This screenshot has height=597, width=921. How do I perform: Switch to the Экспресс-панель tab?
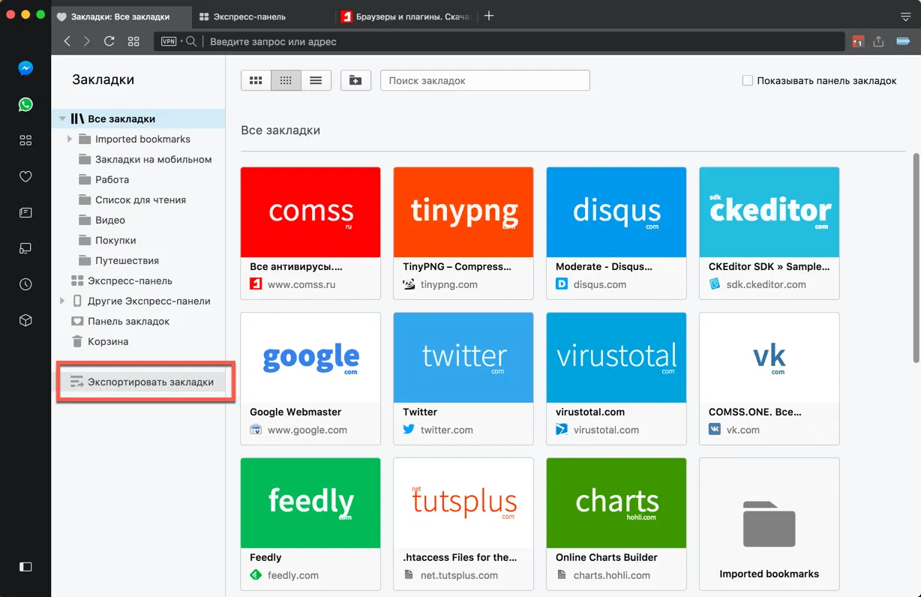[262, 16]
